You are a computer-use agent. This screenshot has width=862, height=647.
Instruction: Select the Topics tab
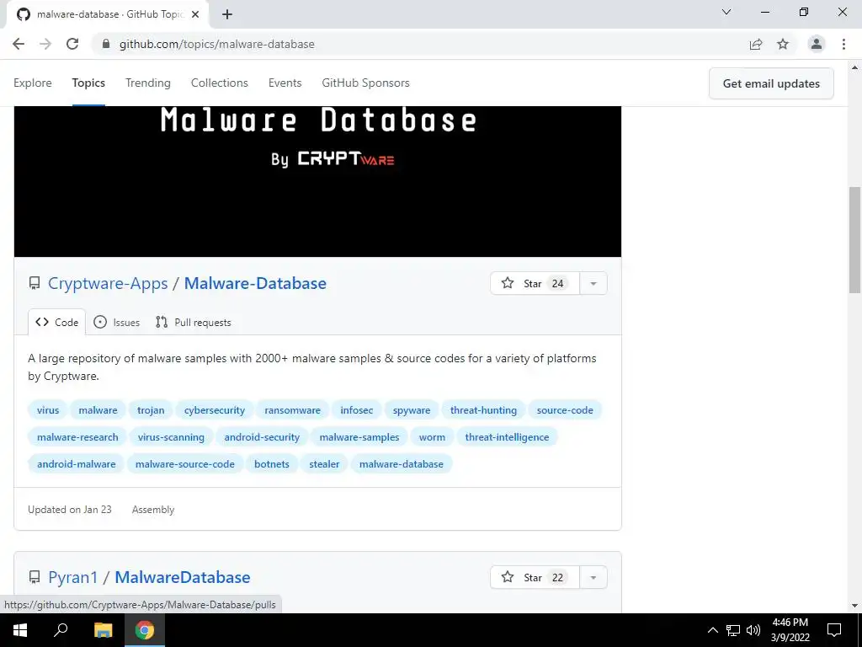[88, 83]
